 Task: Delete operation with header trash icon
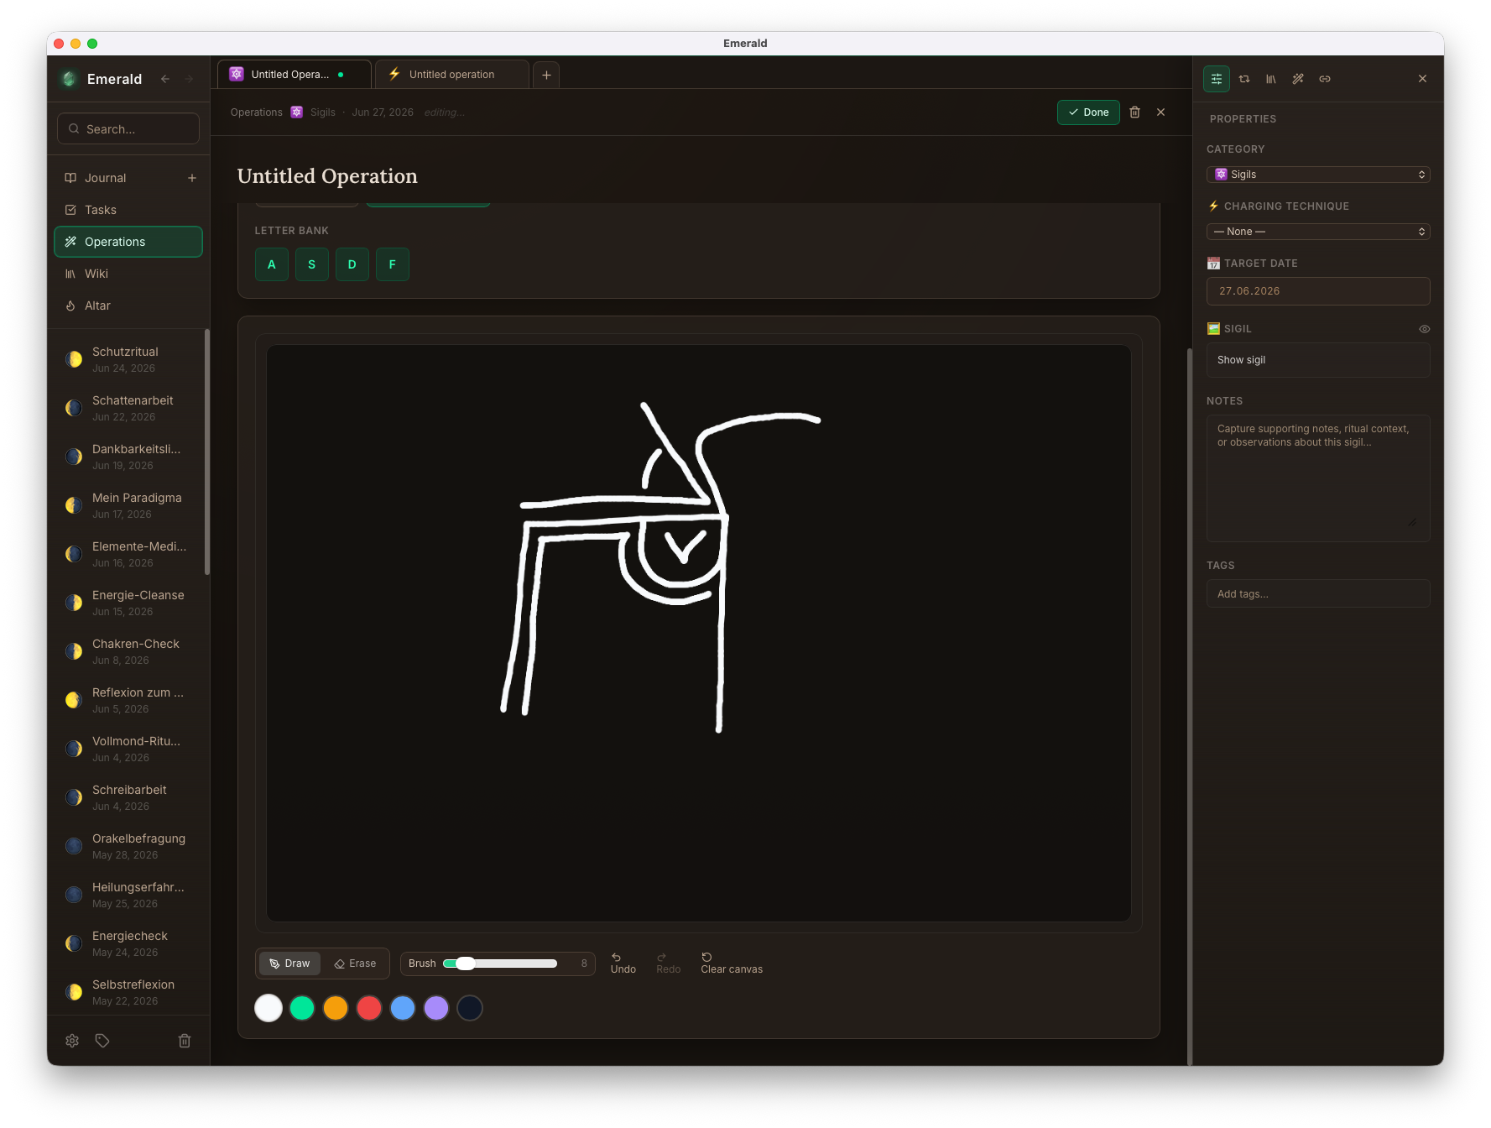click(1134, 112)
